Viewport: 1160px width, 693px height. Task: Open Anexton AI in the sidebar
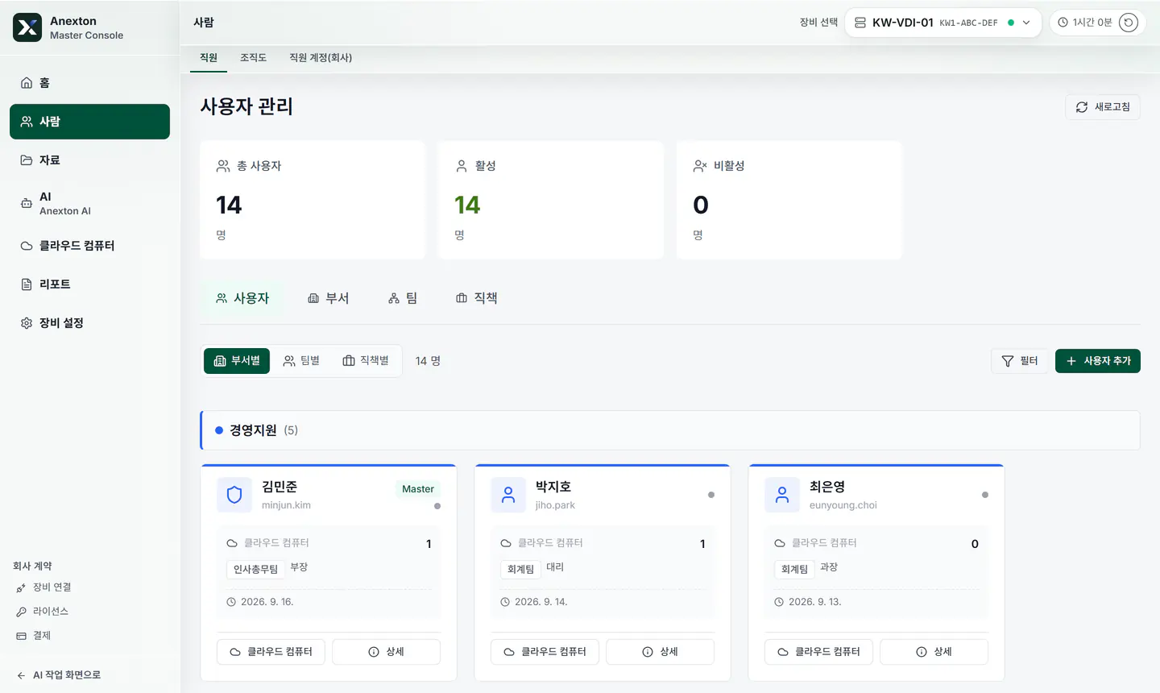click(89, 203)
